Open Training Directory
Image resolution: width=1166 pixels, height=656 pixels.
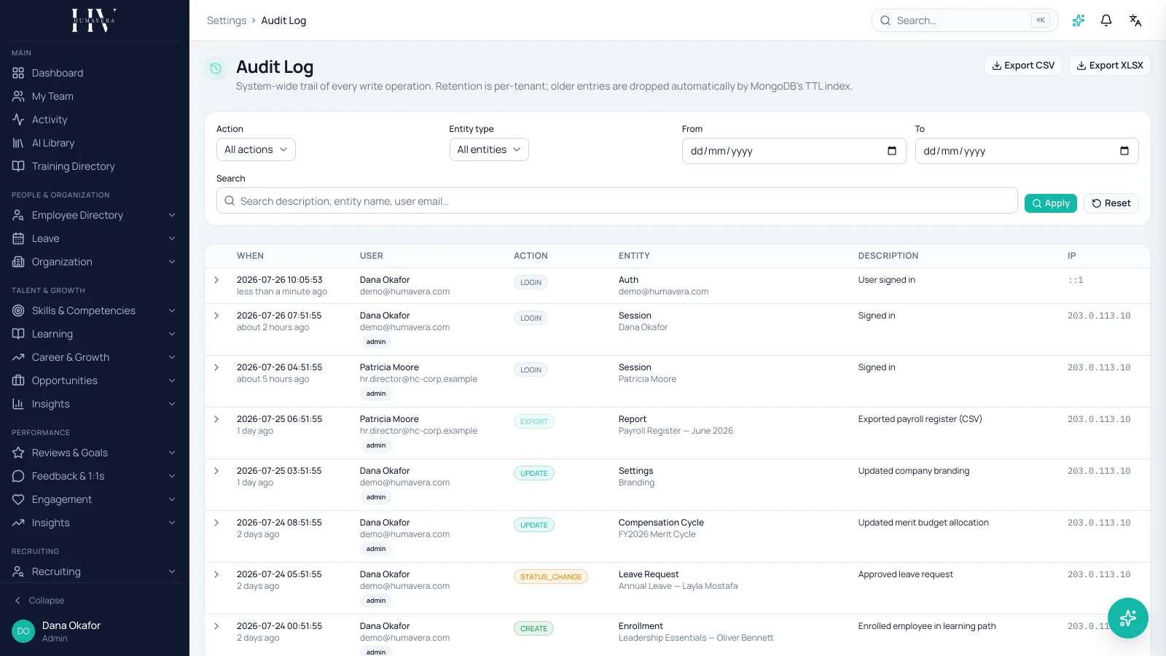95,166
